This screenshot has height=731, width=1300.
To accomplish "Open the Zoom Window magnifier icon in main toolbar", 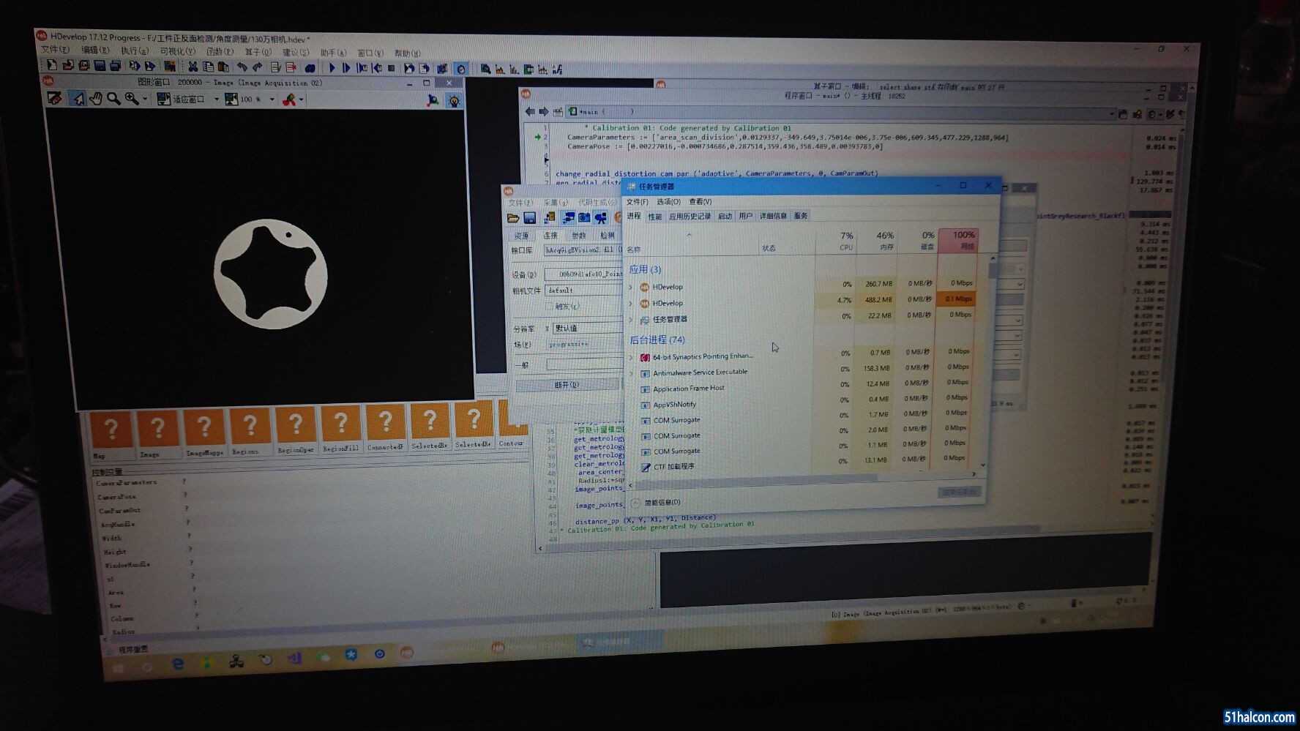I will click(x=485, y=70).
